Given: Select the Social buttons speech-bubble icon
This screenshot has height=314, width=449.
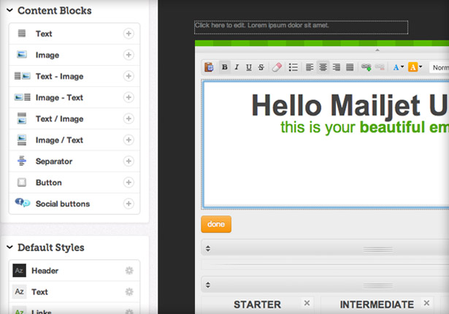Looking at the screenshot, I should (23, 202).
